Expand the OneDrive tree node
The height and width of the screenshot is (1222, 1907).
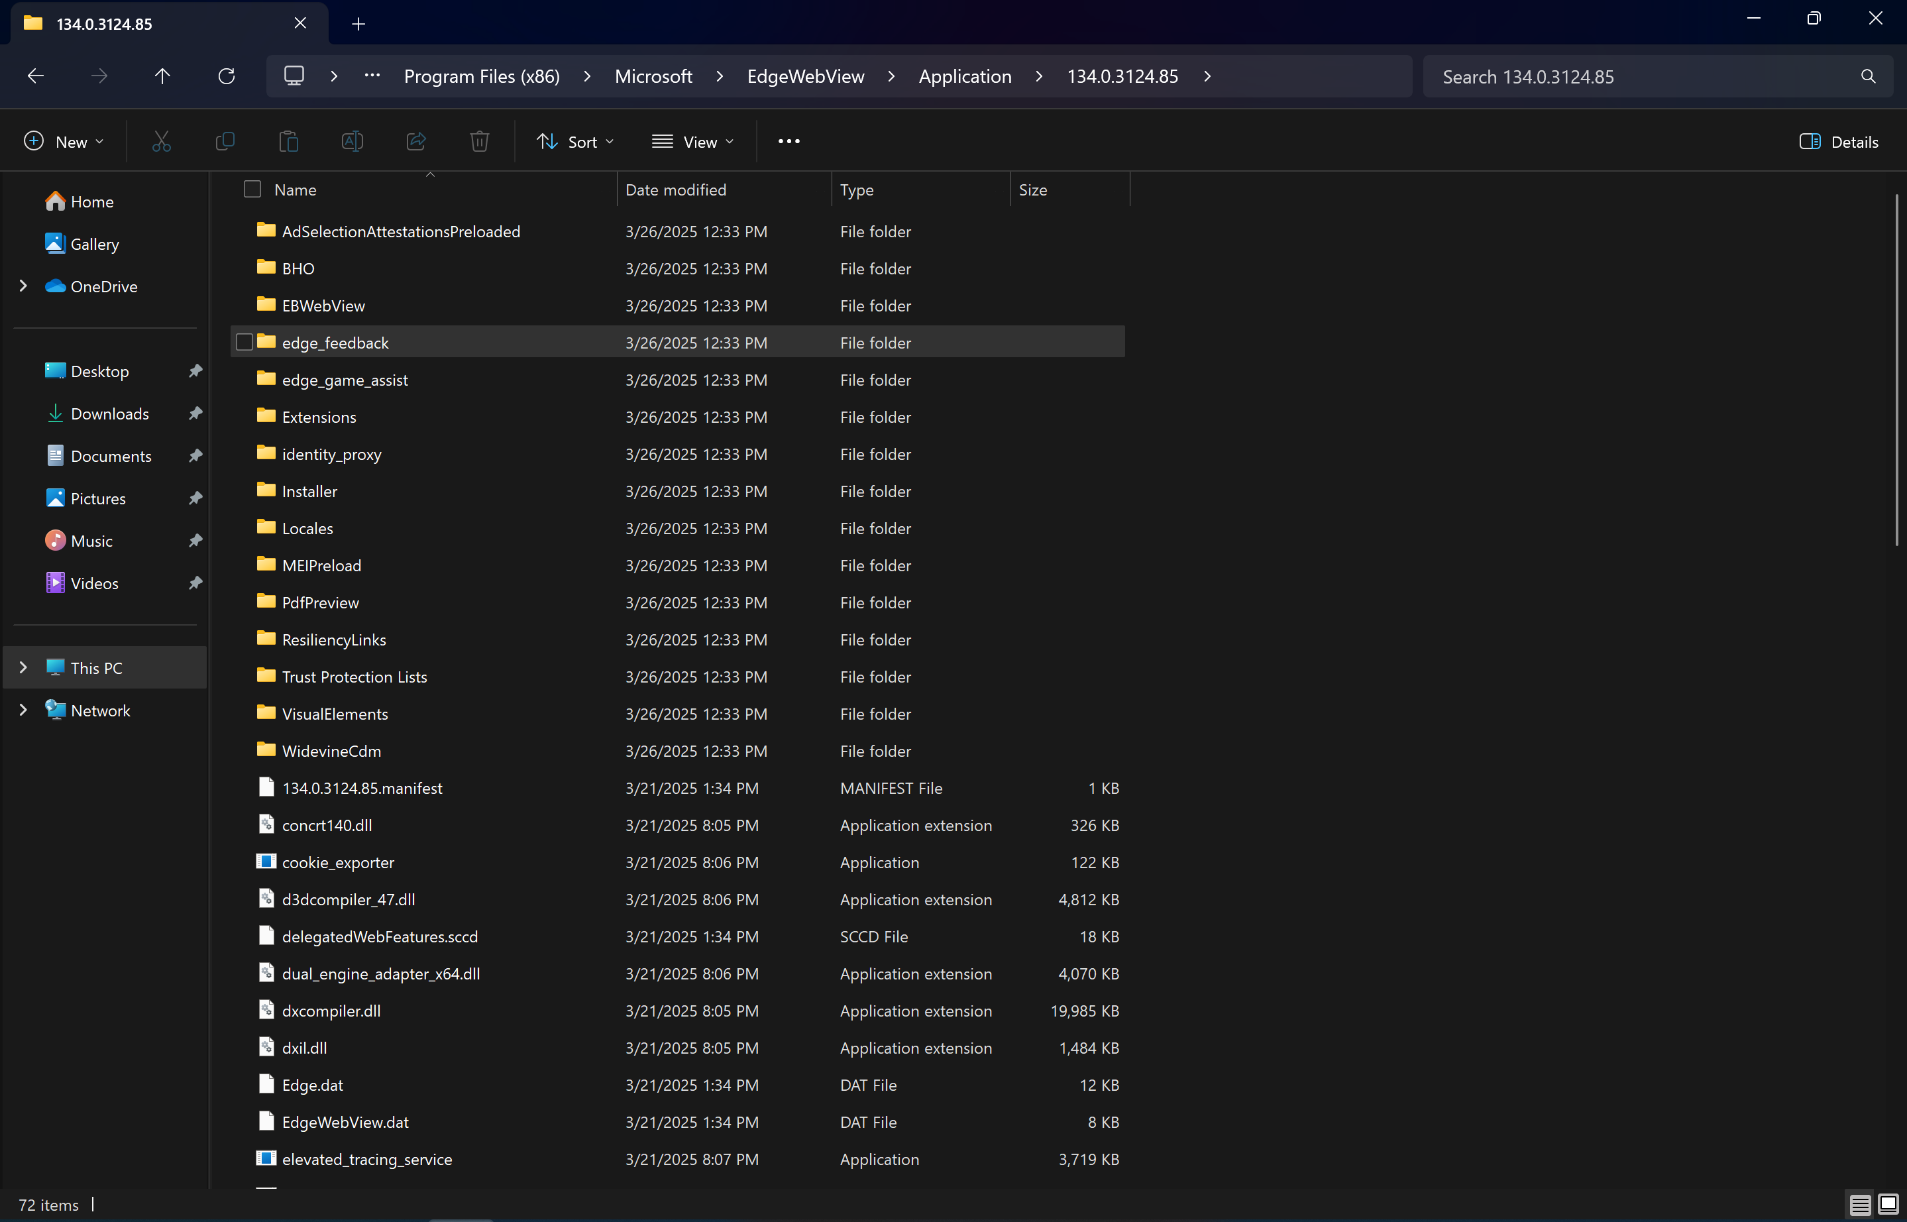click(x=23, y=286)
